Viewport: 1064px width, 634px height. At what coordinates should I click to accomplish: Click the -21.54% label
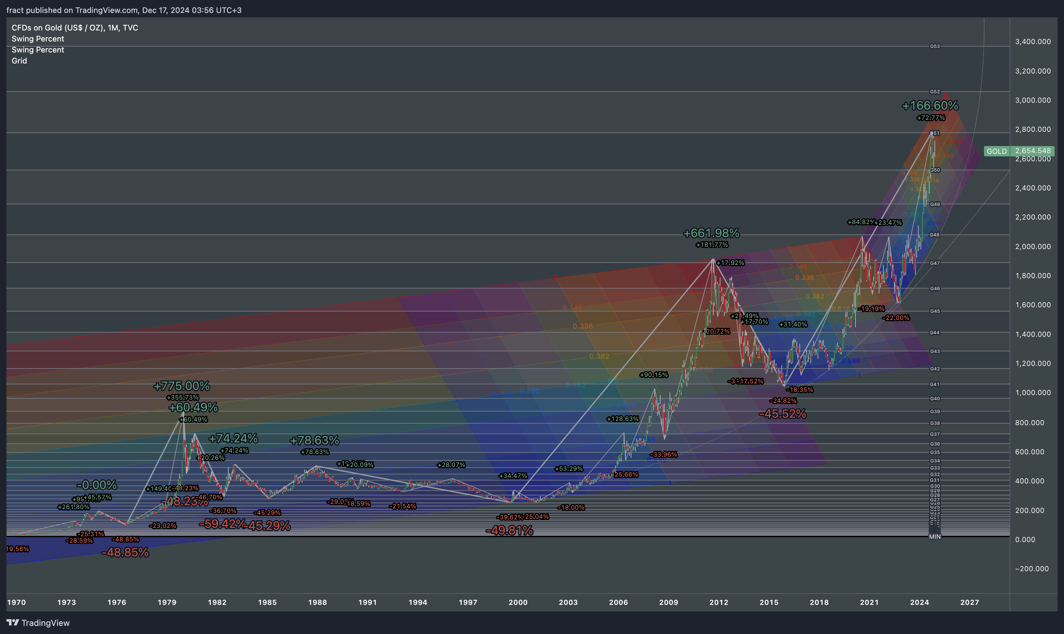tap(402, 506)
